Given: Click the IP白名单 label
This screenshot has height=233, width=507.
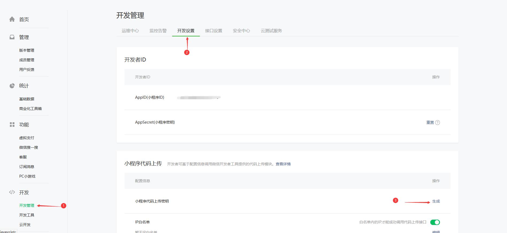Looking at the screenshot, I should point(142,222).
